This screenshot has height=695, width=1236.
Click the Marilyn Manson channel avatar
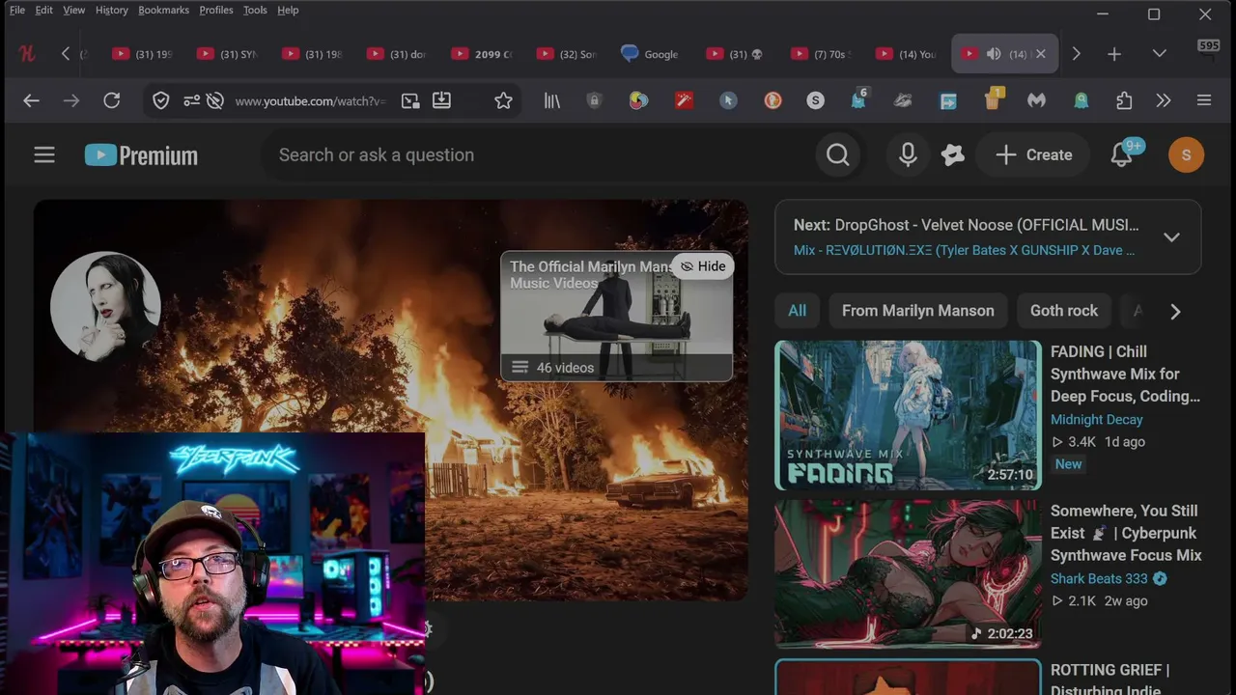tap(105, 306)
